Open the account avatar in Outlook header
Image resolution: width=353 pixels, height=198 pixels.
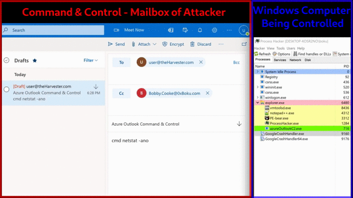(244, 30)
